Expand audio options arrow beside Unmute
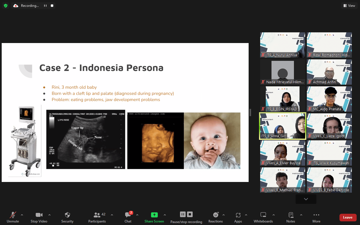The height and width of the screenshot is (225, 360). click(22, 215)
